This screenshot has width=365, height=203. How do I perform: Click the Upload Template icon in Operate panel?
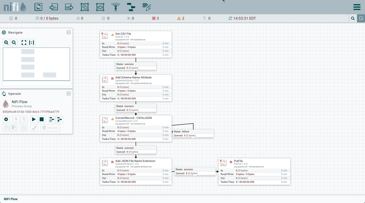[59, 119]
